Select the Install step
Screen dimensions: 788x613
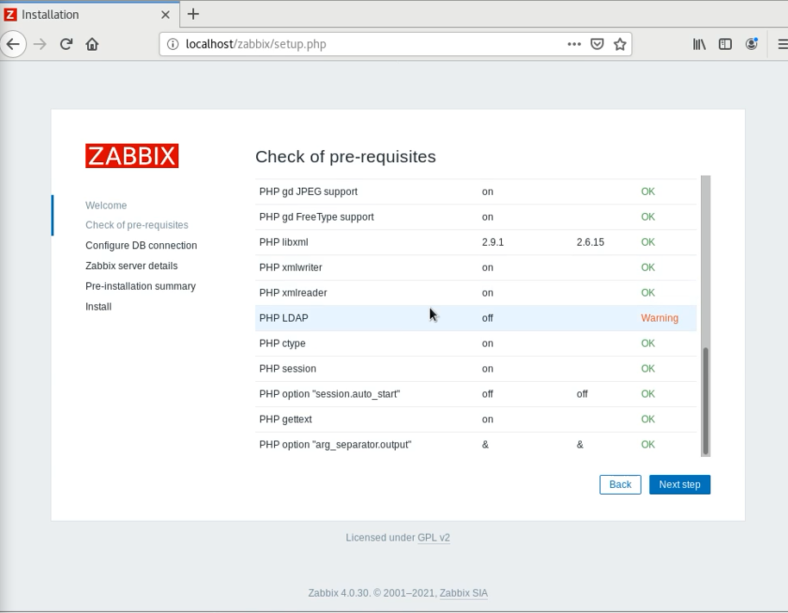point(98,307)
